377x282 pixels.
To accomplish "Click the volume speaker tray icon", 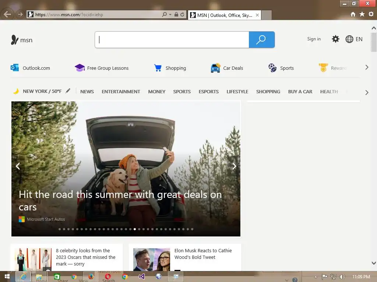I will tap(342, 277).
